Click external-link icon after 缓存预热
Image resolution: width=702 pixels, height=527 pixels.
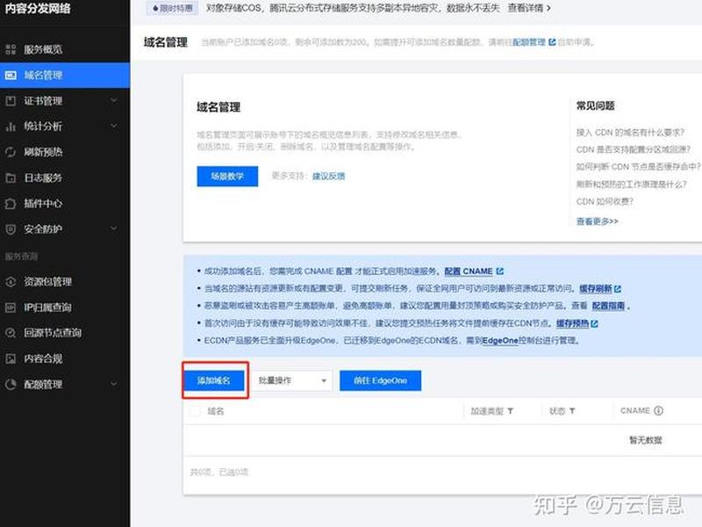(595, 323)
